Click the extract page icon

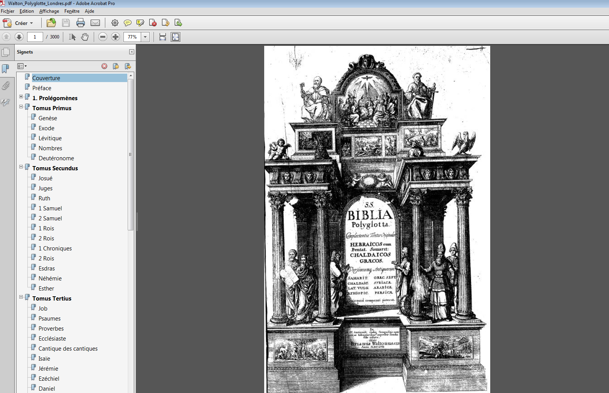point(165,23)
